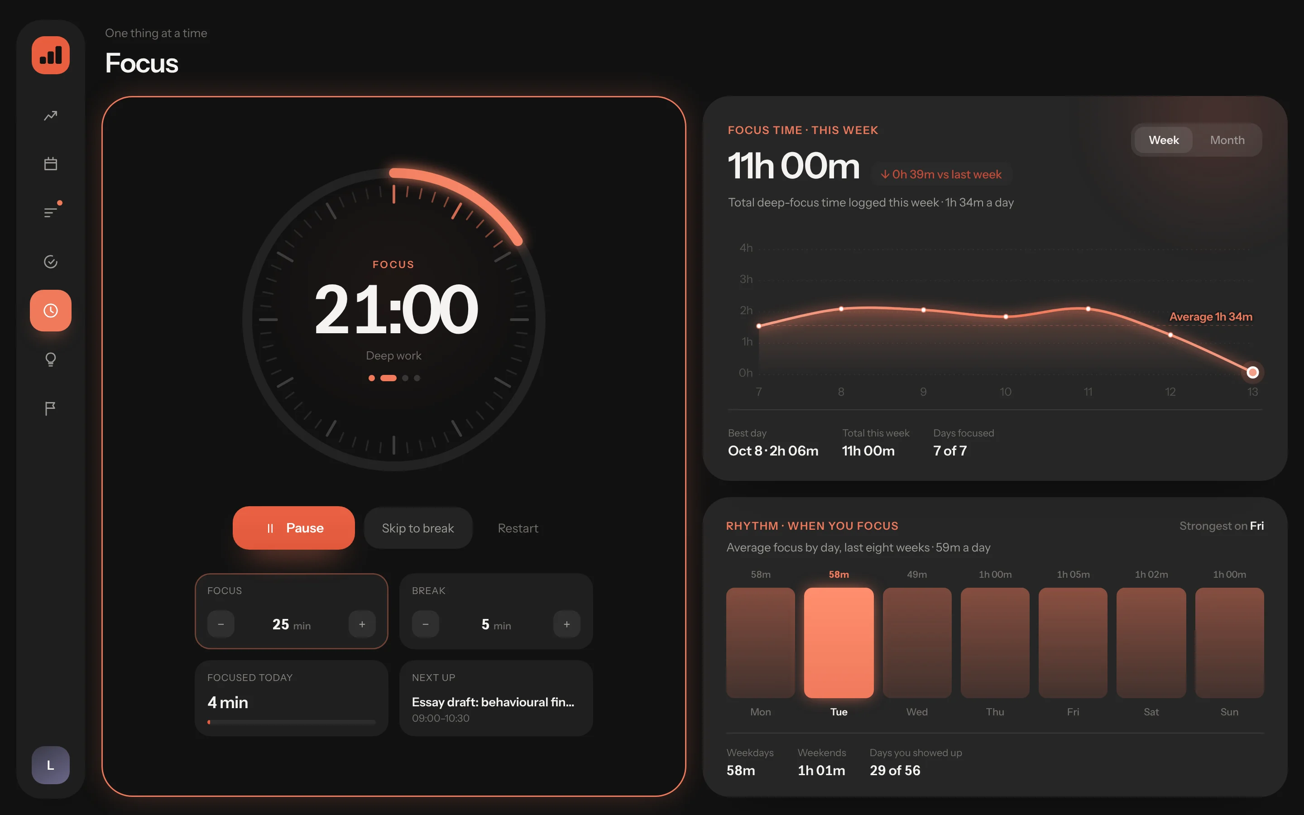Open the L user avatar
This screenshot has height=815, width=1304.
51,765
